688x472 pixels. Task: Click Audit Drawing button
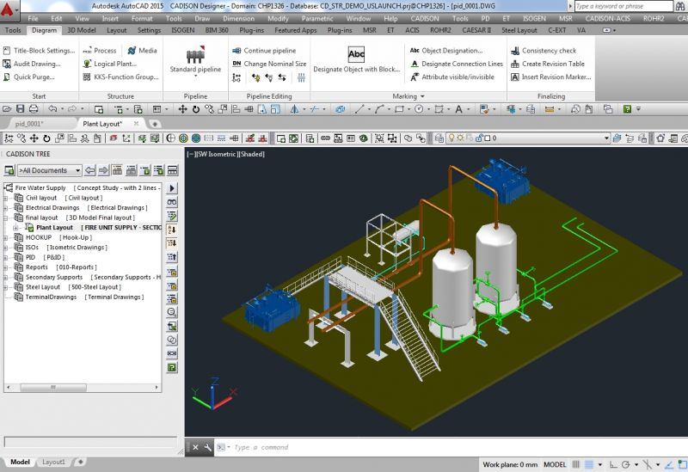[32, 64]
